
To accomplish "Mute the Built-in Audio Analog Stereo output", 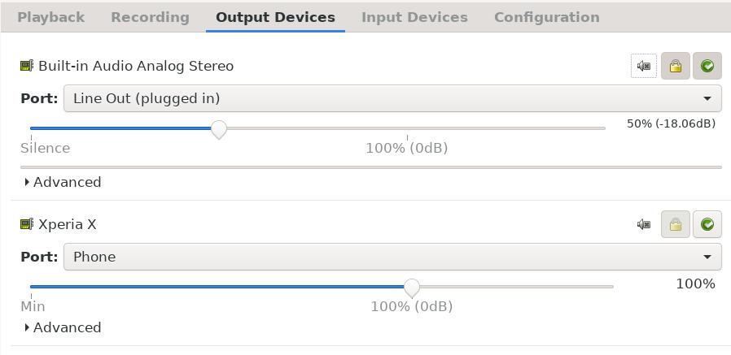I will 644,66.
